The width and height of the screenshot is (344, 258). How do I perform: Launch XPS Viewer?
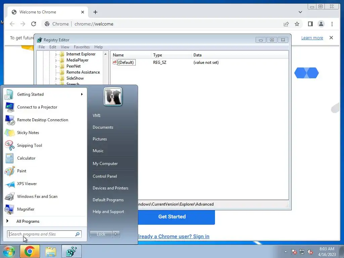pyautogui.click(x=45, y=184)
